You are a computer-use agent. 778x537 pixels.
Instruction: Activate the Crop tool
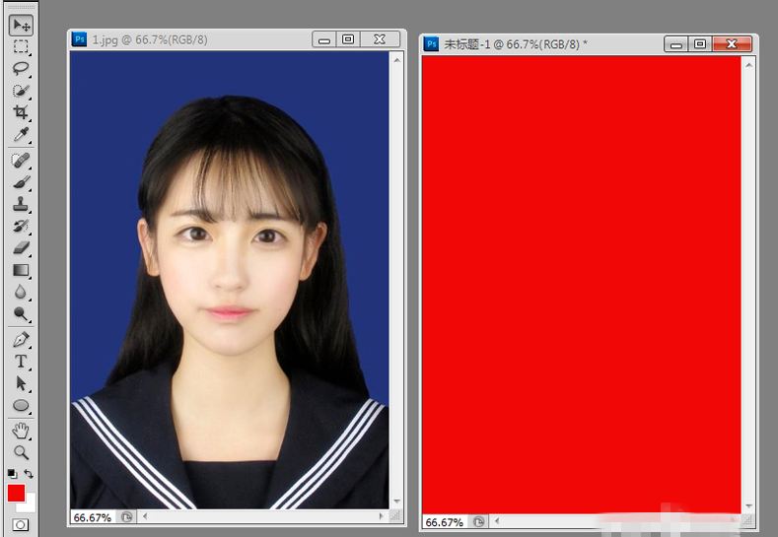[x=21, y=112]
